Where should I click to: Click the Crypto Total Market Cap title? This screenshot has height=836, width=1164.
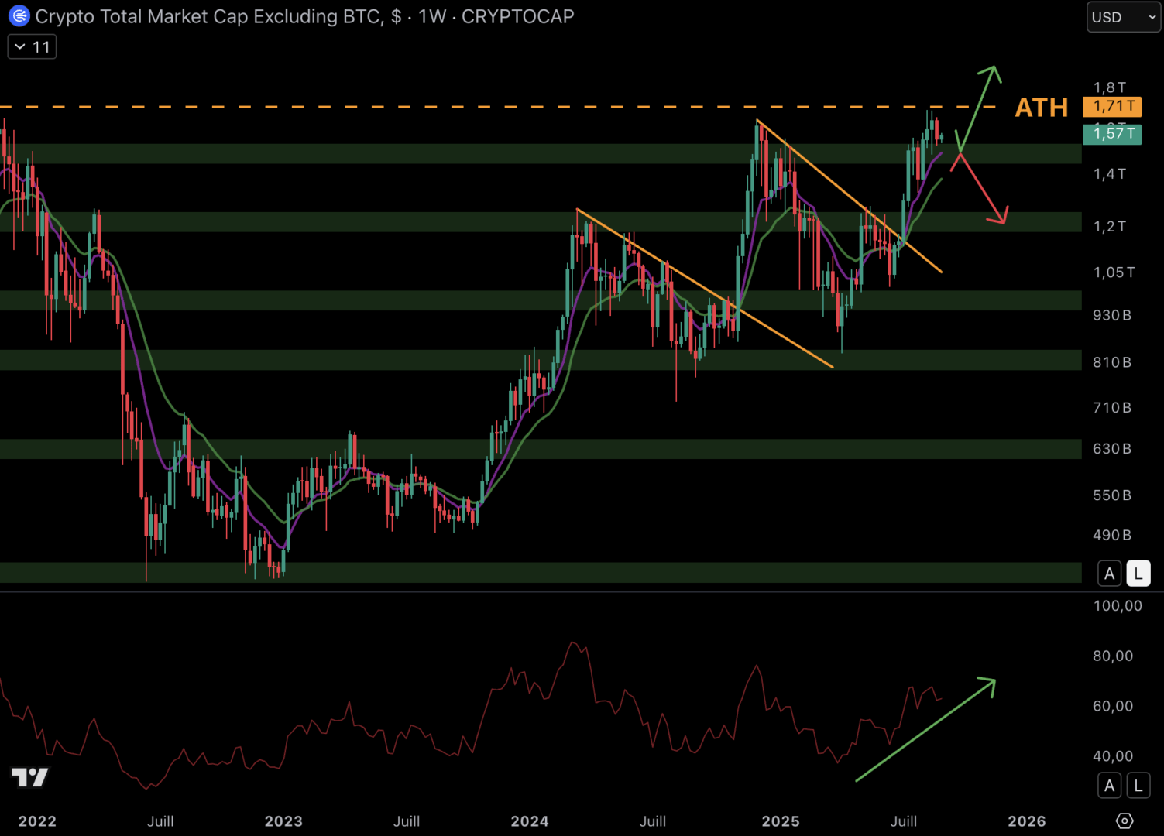(x=209, y=16)
